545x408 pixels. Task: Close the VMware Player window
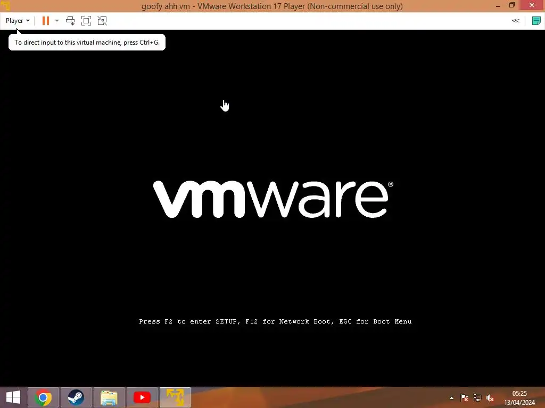point(532,5)
